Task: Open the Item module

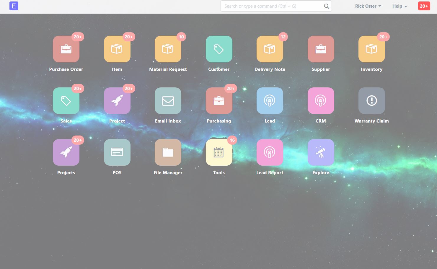Action: pos(117,49)
